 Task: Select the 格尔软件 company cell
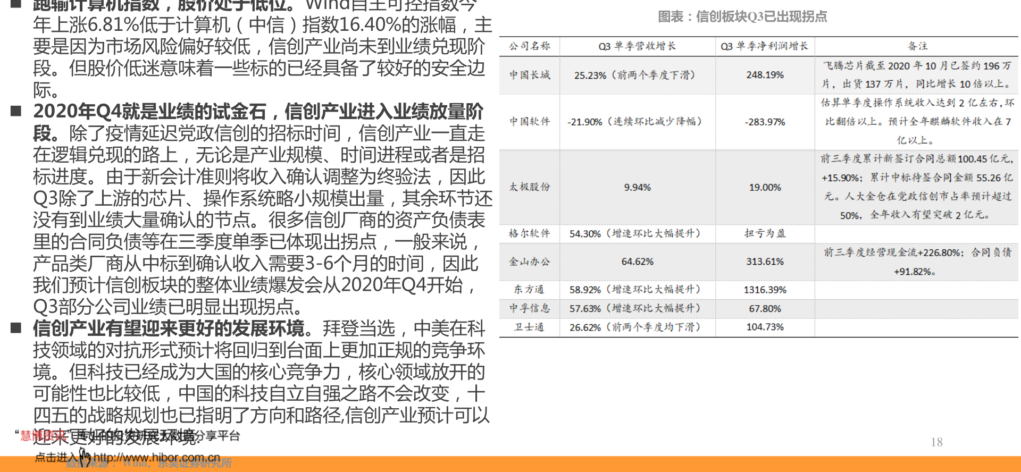coord(530,233)
